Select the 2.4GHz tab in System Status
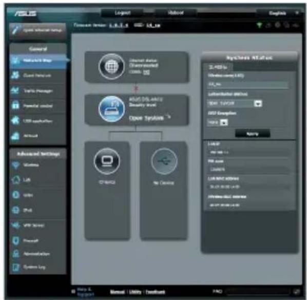Image resolution: width=307 pixels, height=300 pixels. coord(218,67)
